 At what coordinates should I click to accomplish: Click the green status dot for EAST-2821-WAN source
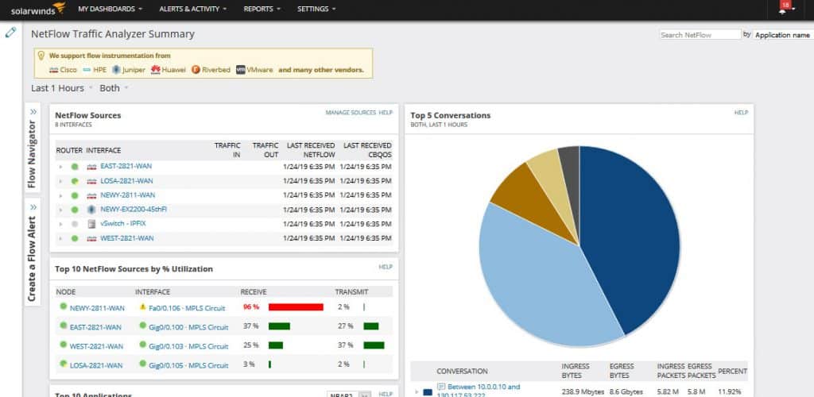pyautogui.click(x=75, y=167)
